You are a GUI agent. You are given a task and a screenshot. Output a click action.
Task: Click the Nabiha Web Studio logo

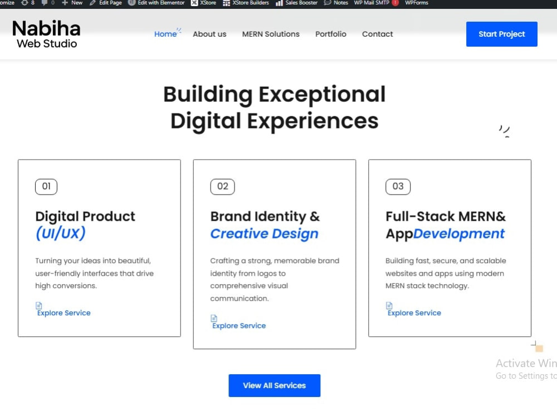46,34
